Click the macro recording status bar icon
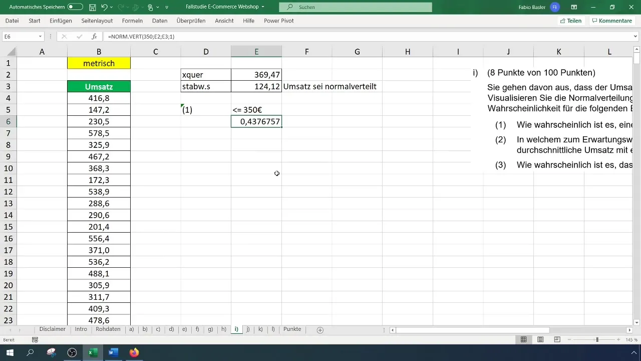The width and height of the screenshot is (641, 361). coord(35,340)
